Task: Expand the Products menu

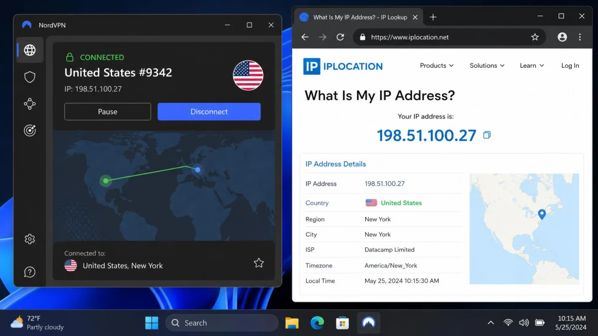Action: coord(437,66)
